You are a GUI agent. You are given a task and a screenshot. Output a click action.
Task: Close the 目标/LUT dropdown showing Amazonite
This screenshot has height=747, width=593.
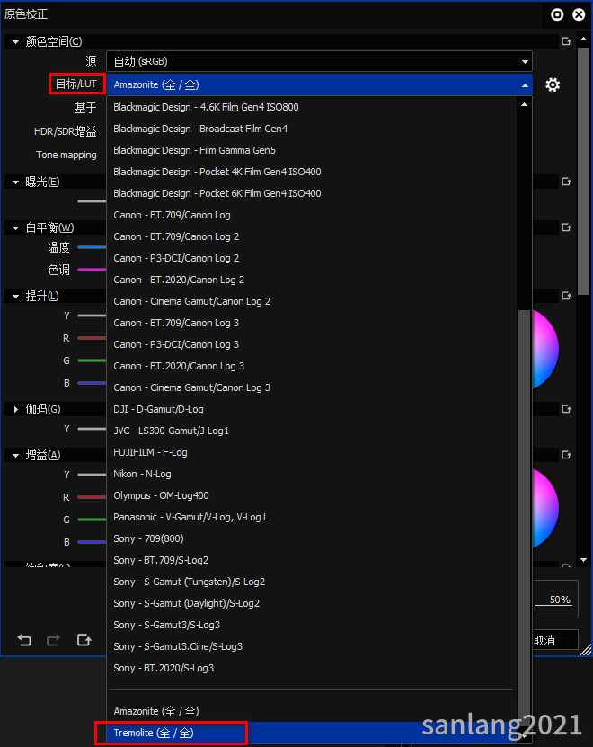[319, 84]
